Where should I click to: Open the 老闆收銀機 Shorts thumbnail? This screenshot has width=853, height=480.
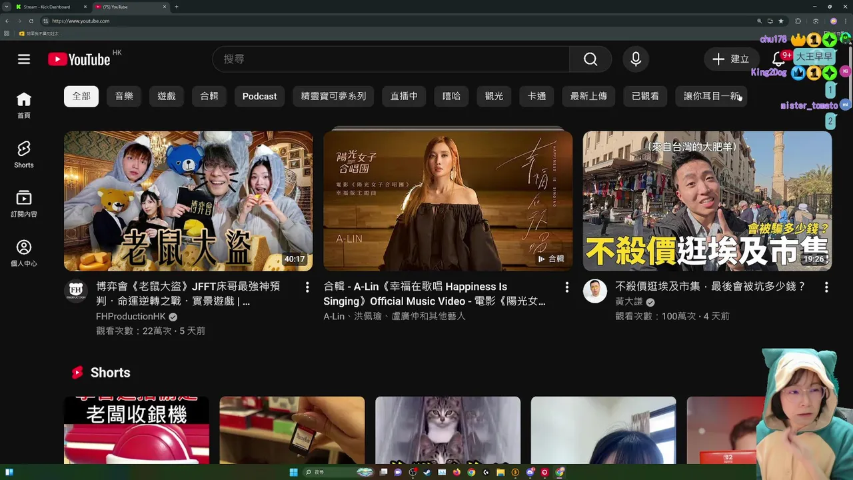(137, 430)
